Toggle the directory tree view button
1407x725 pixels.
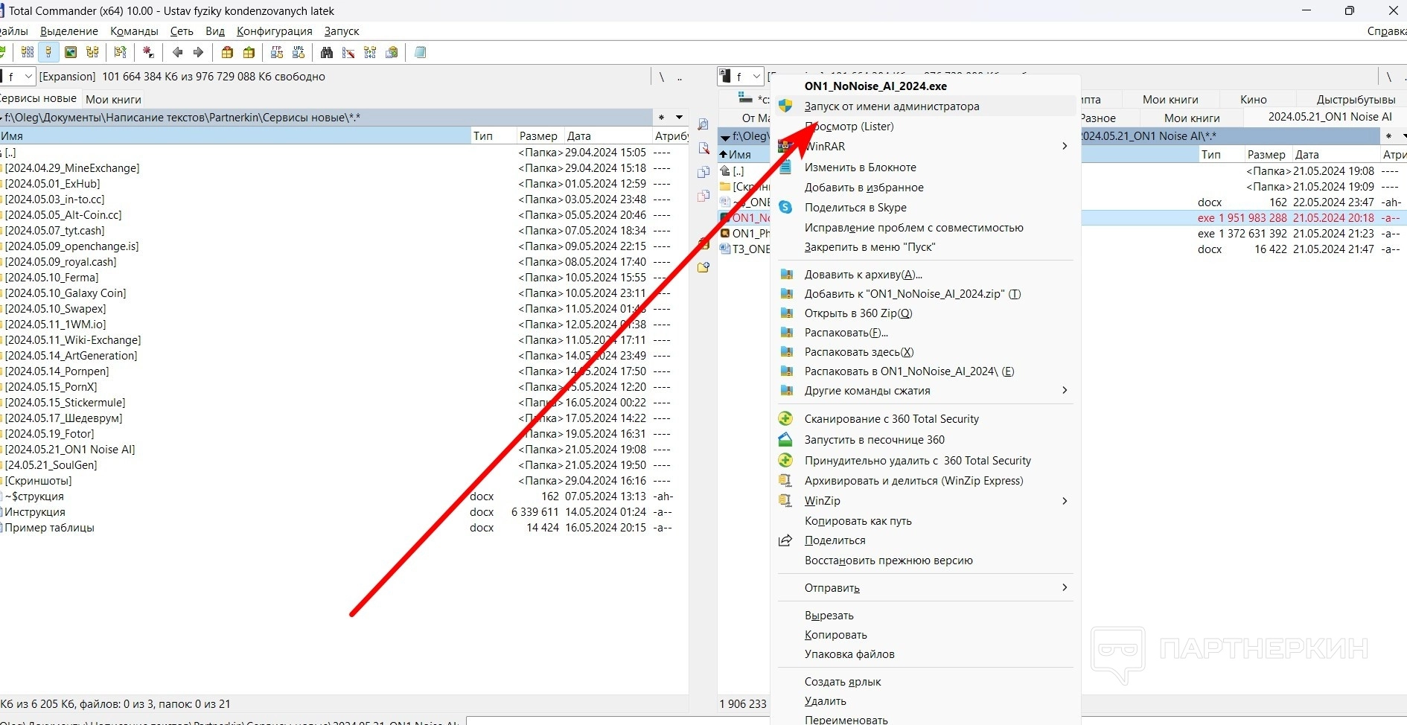92,52
